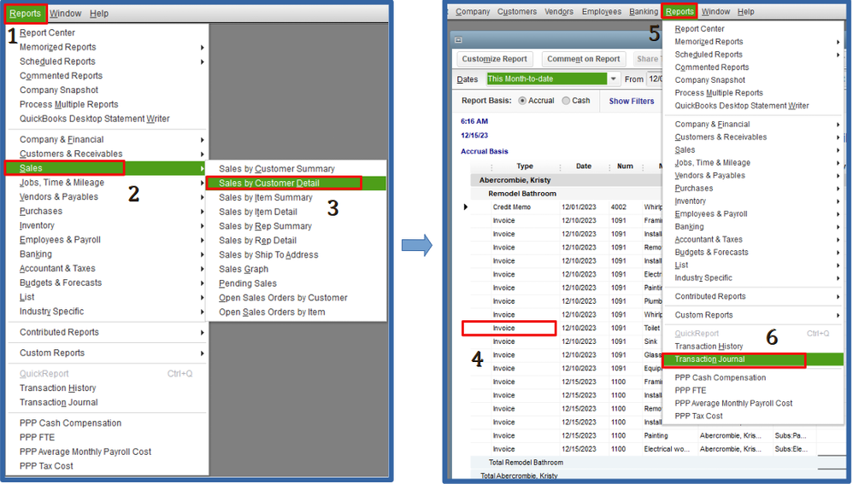This screenshot has width=853, height=484.
Task: Click the report window control icon
Action: pyautogui.click(x=458, y=39)
